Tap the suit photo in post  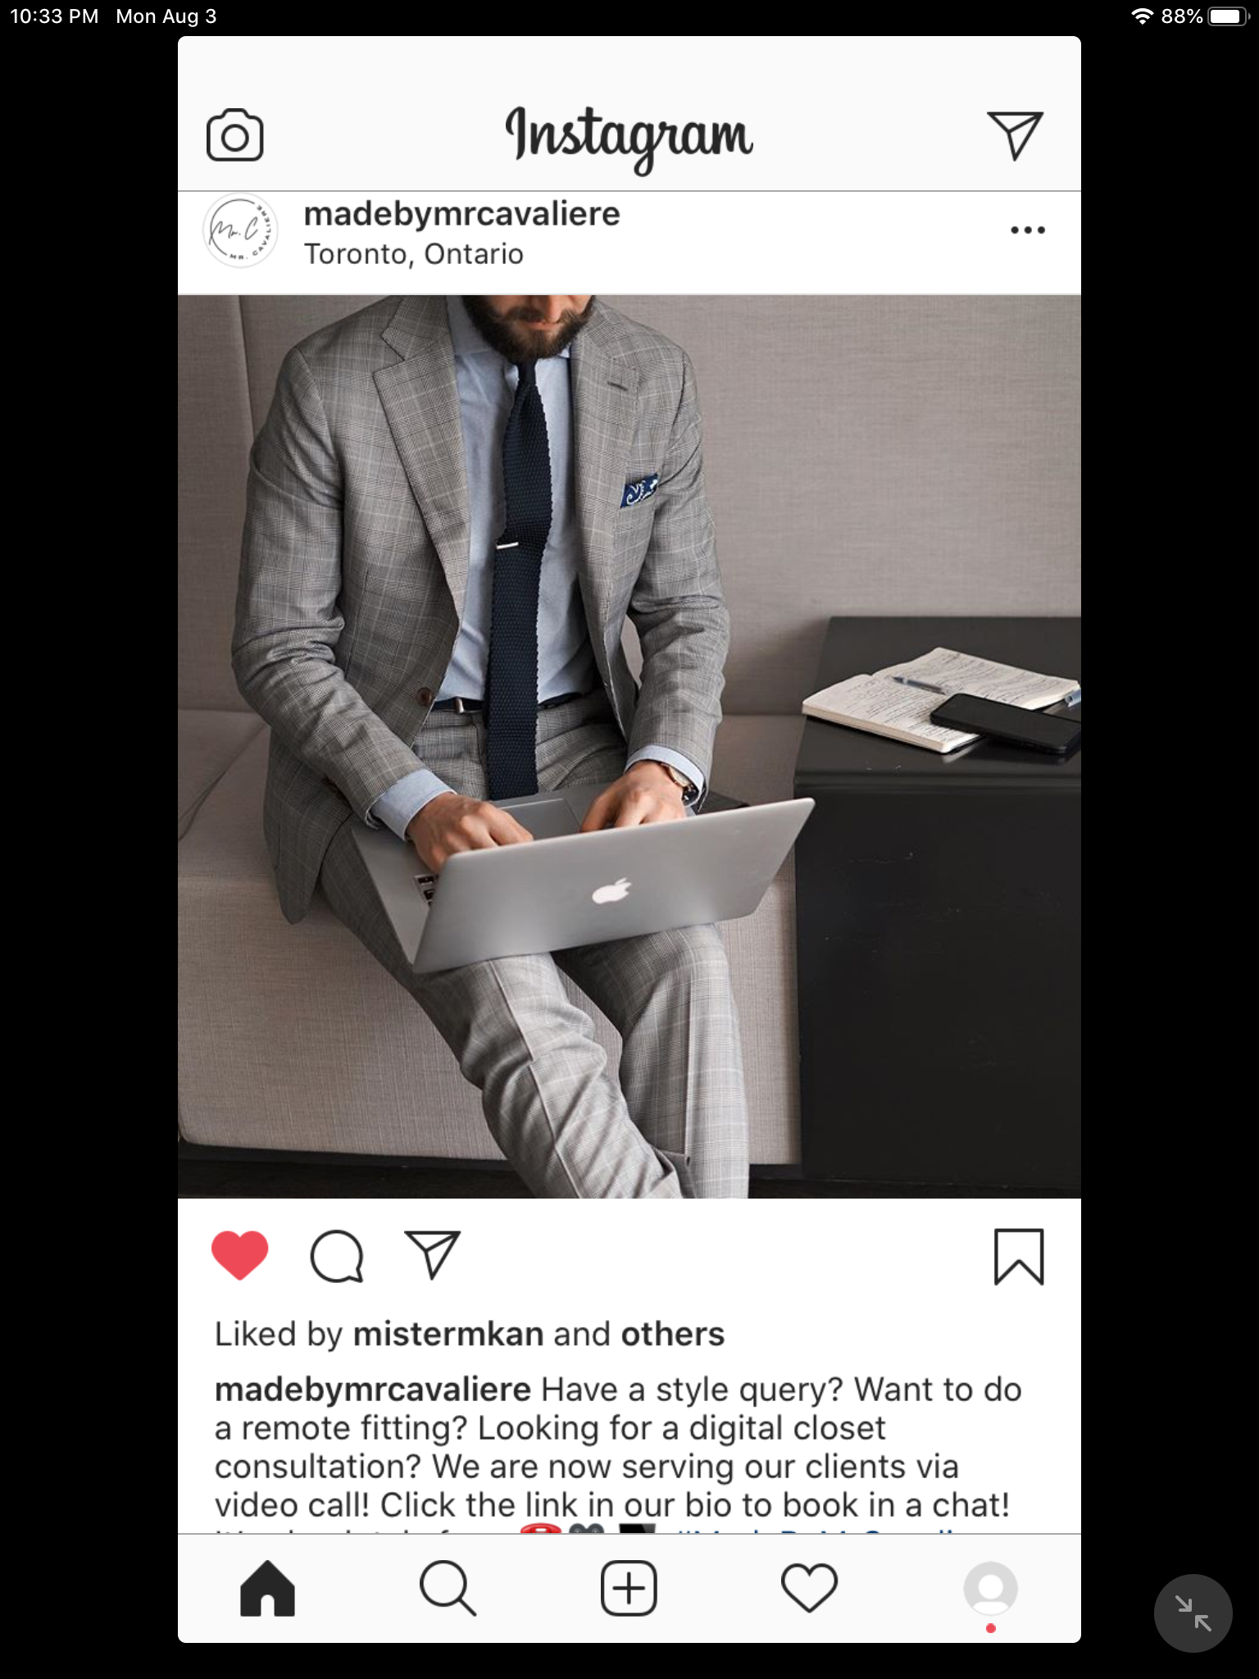click(629, 746)
